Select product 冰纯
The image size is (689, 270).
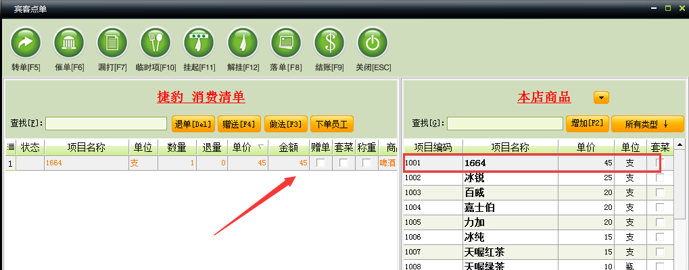click(x=538, y=237)
